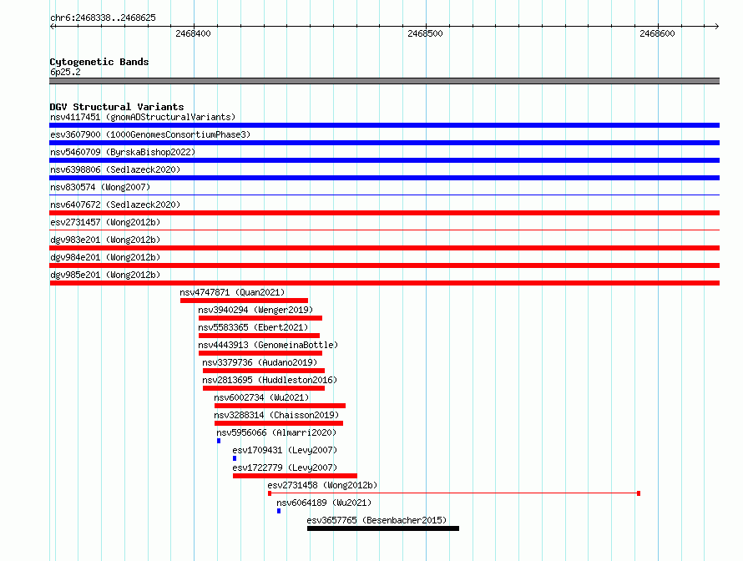Viewport: 743px width, 561px height.
Task: Click the nsv3940294 Wenger2019 label
Action: 255,310
